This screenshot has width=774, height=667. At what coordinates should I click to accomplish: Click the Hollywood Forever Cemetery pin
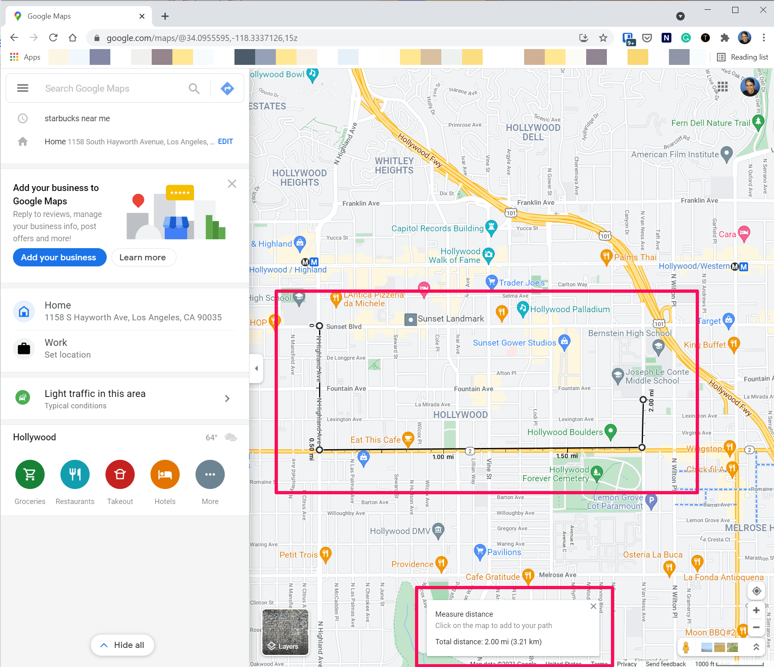pos(597,474)
